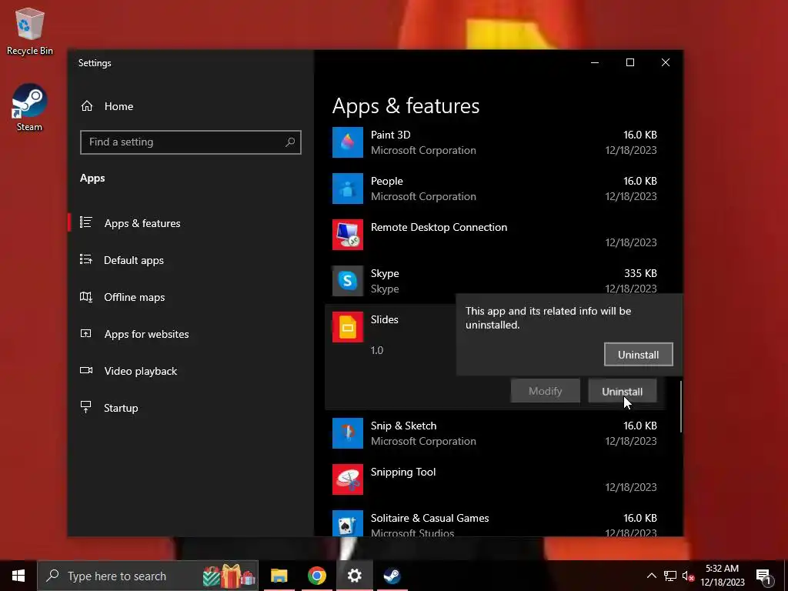788x591 pixels.
Task: Launch Google Chrome from the taskbar
Action: (x=316, y=576)
